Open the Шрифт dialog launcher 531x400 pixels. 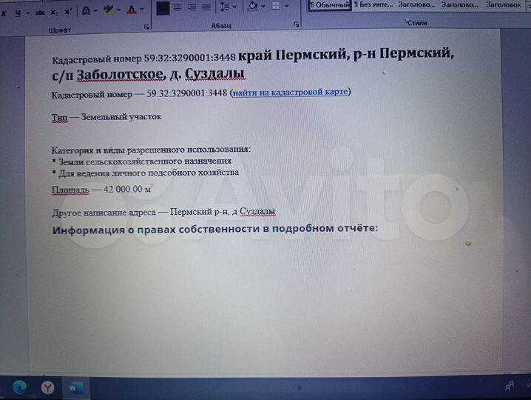point(146,27)
